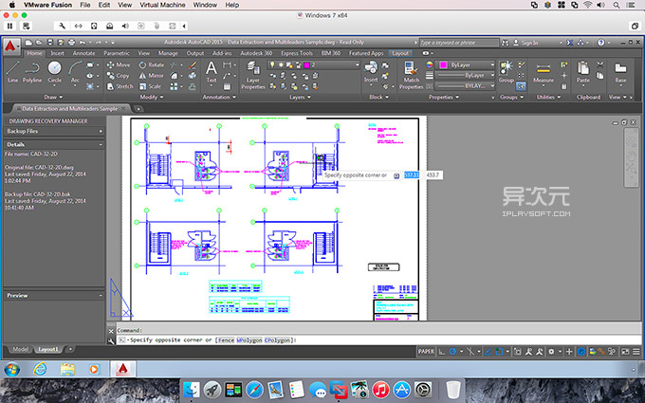Toggle PAPER space button in status bar
645x403 pixels.
coord(426,352)
